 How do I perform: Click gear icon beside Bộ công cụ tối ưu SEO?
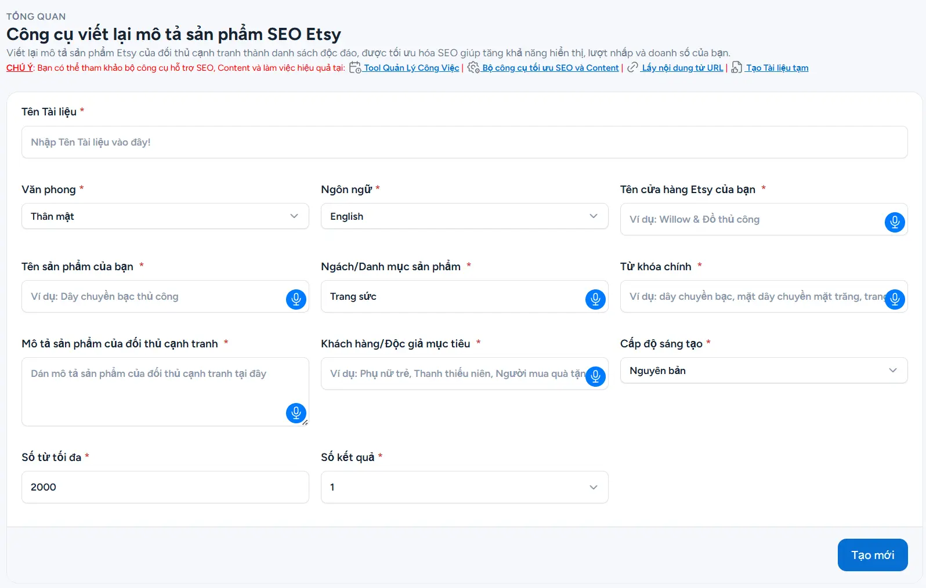tap(473, 67)
